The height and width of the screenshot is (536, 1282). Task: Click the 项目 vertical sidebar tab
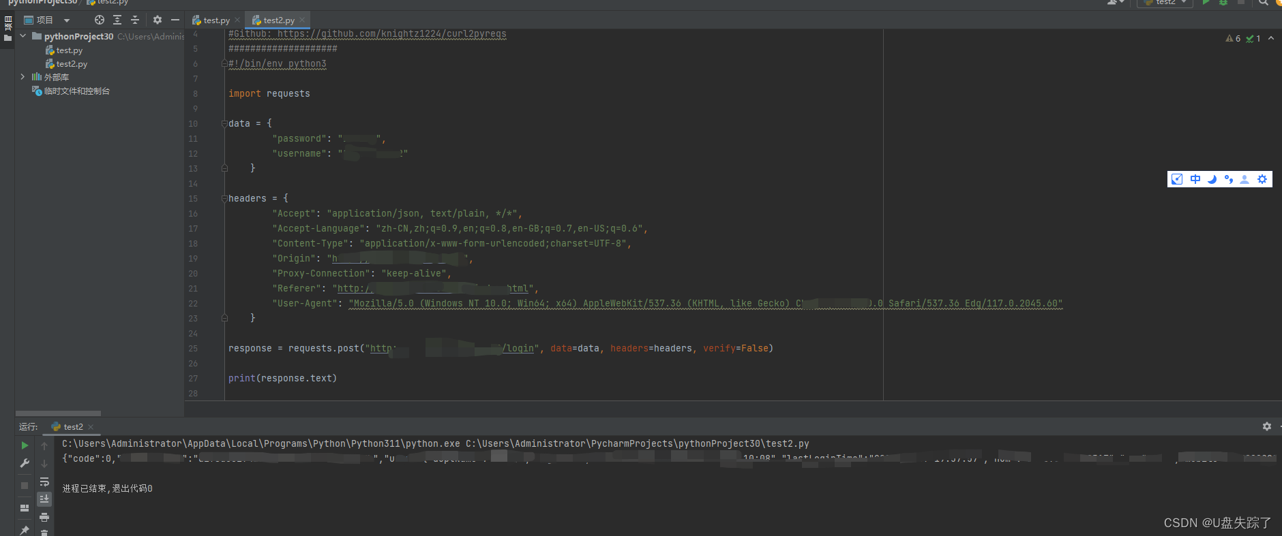click(x=8, y=24)
